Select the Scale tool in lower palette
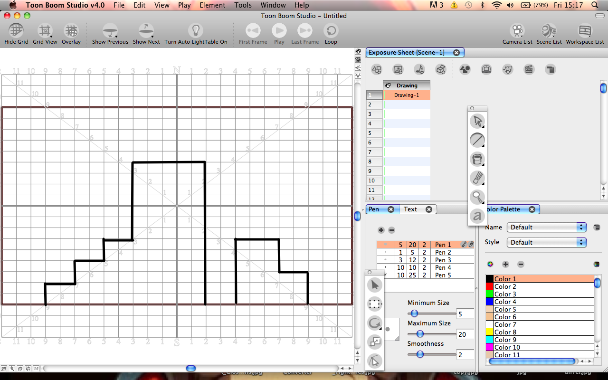The width and height of the screenshot is (608, 380). pyautogui.click(x=375, y=342)
